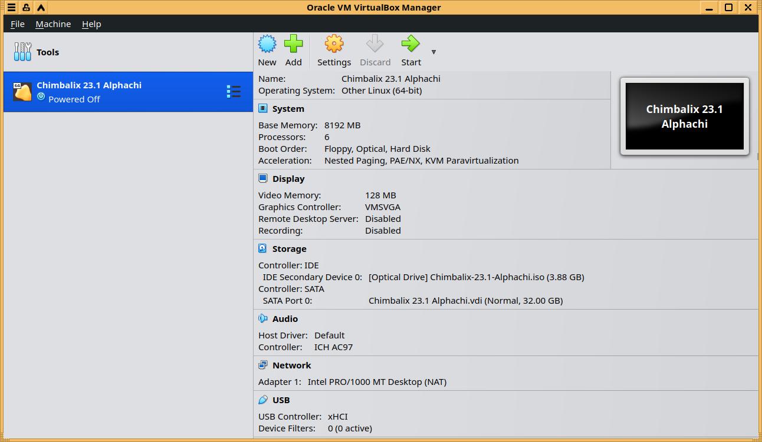Click the Powered Off status icon
This screenshot has width=762, height=442.
click(41, 97)
